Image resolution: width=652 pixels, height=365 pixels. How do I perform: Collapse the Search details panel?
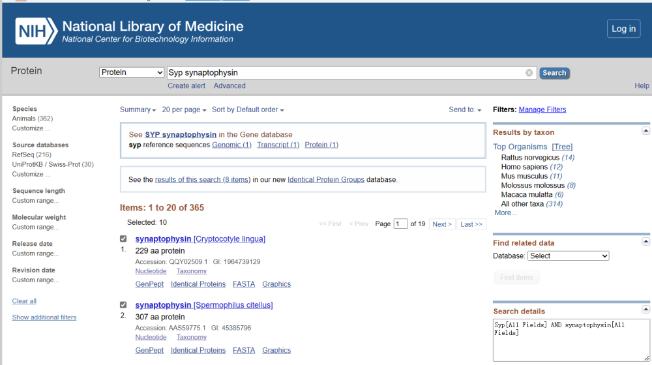645,310
